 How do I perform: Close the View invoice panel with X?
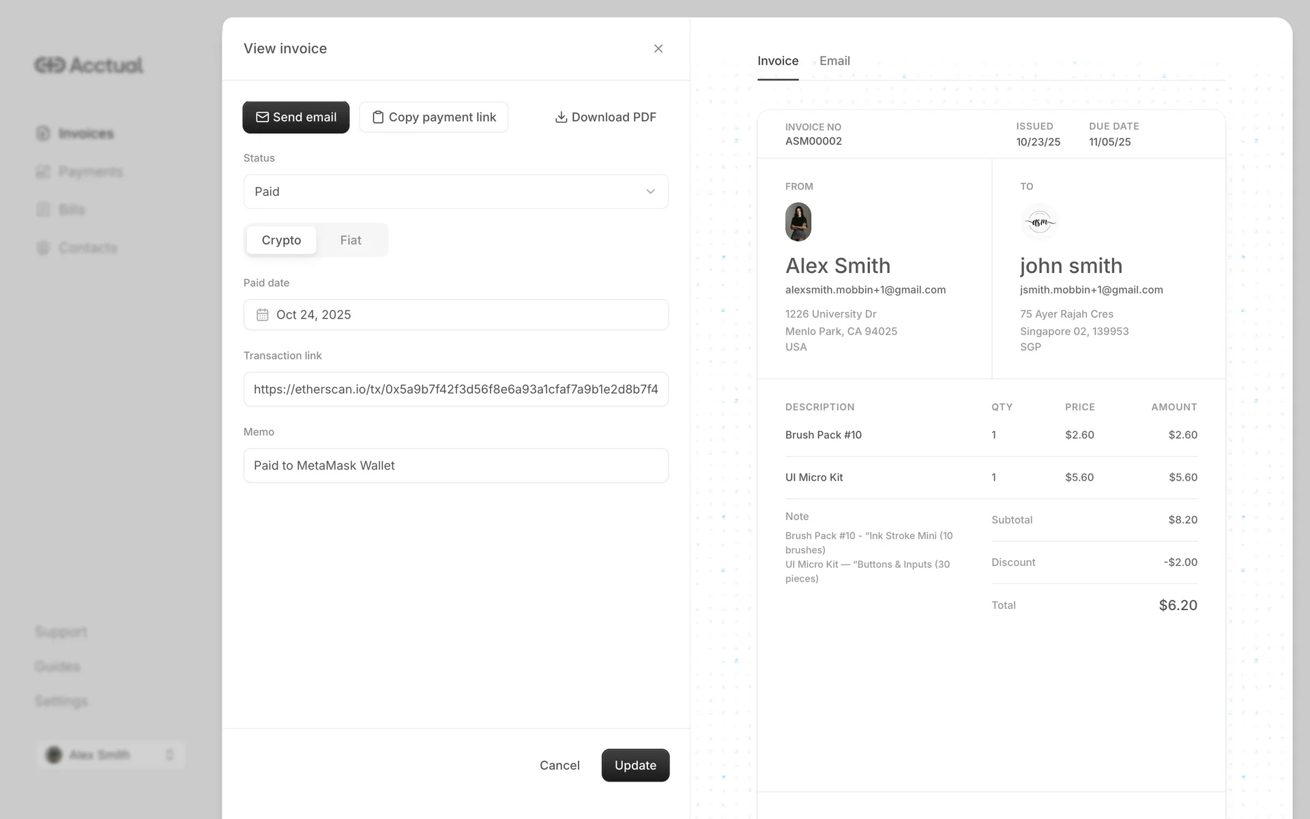tap(658, 48)
